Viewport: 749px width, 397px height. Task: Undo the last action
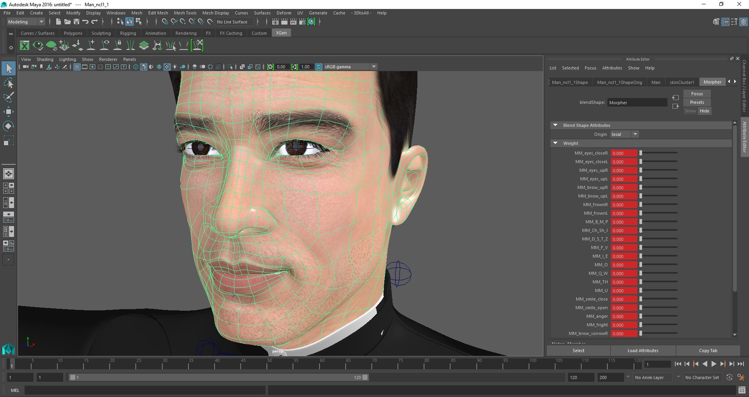click(x=85, y=22)
